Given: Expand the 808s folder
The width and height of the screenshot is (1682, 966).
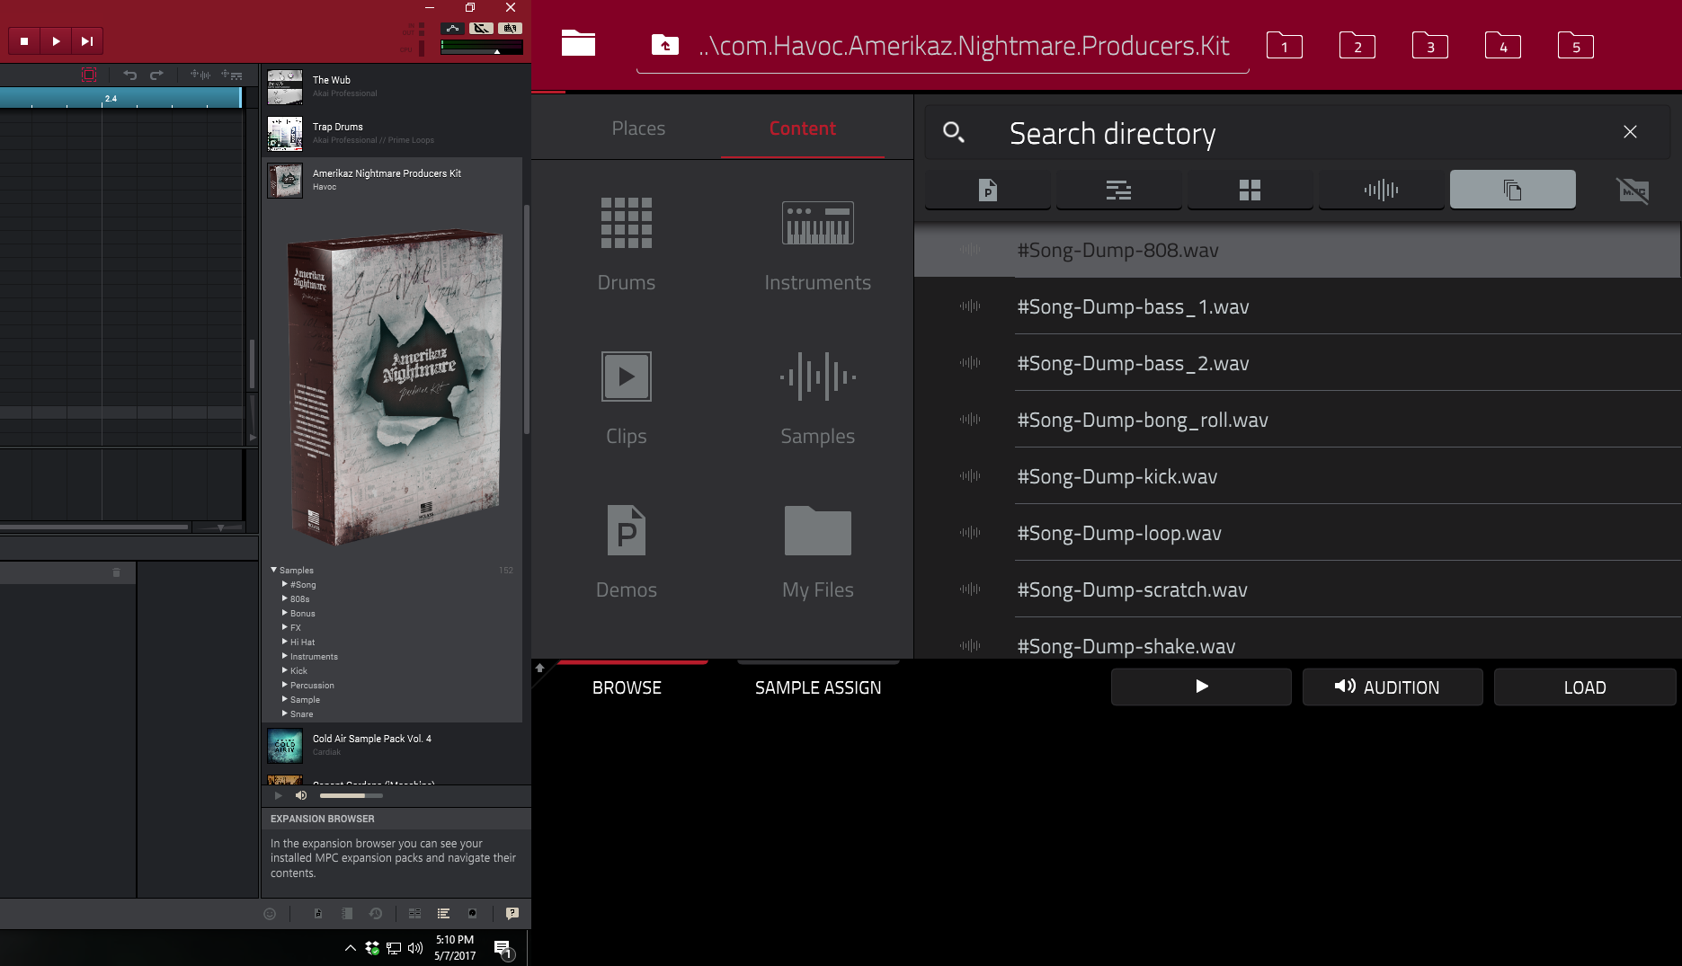Looking at the screenshot, I should tap(285, 598).
